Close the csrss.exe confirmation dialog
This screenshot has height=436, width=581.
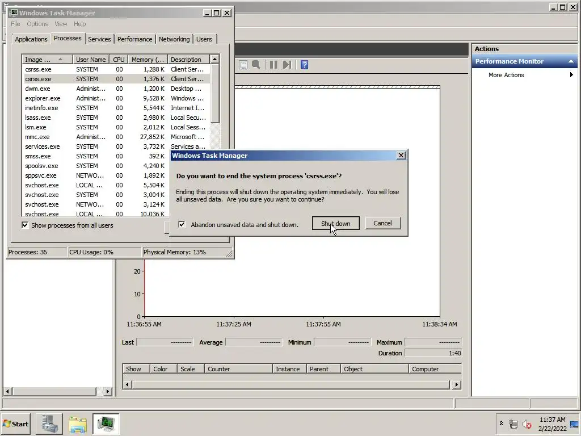click(401, 156)
